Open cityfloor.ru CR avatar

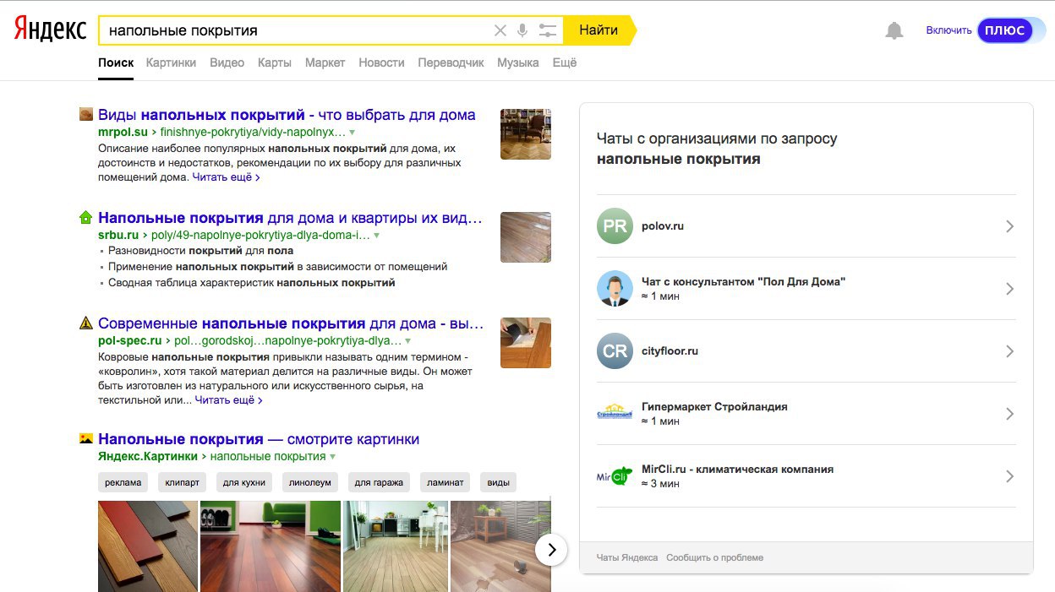[615, 351]
